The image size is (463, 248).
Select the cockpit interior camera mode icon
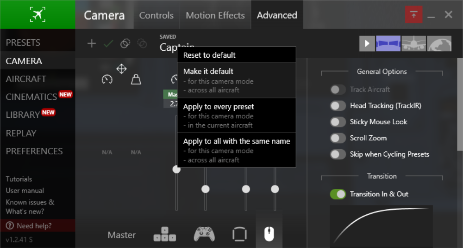click(x=388, y=43)
